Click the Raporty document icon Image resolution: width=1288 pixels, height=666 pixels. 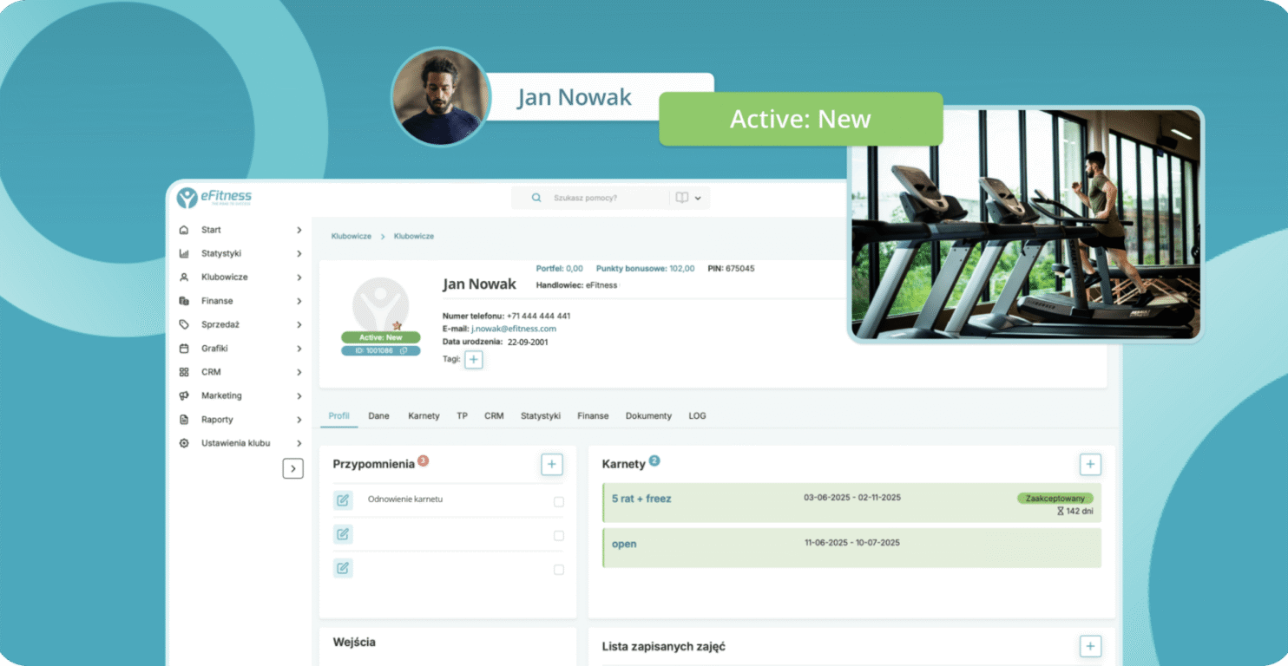point(183,420)
